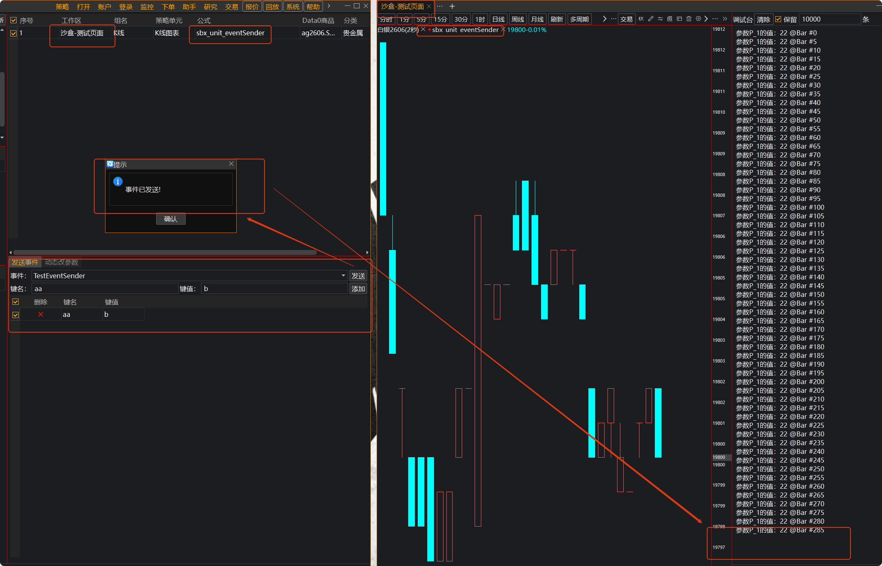882x566 pixels.
Task: Open the 研究 menu
Action: click(210, 7)
